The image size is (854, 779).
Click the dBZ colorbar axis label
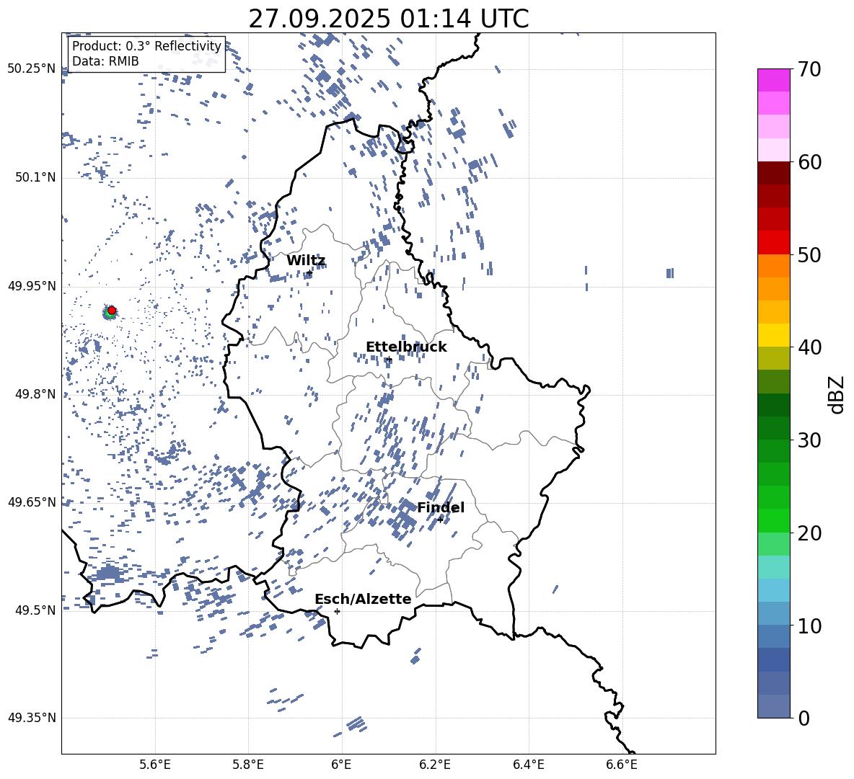[836, 394]
